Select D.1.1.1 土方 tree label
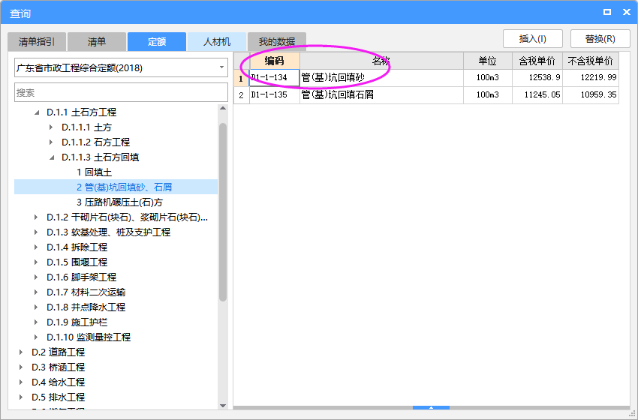This screenshot has height=420, width=638. coord(86,127)
